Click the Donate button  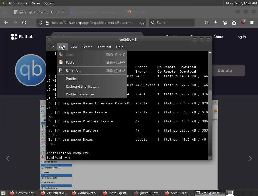228,70
